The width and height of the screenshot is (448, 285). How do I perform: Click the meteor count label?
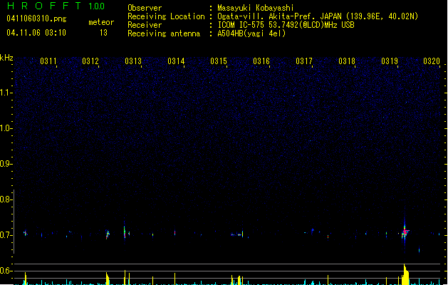(x=101, y=22)
